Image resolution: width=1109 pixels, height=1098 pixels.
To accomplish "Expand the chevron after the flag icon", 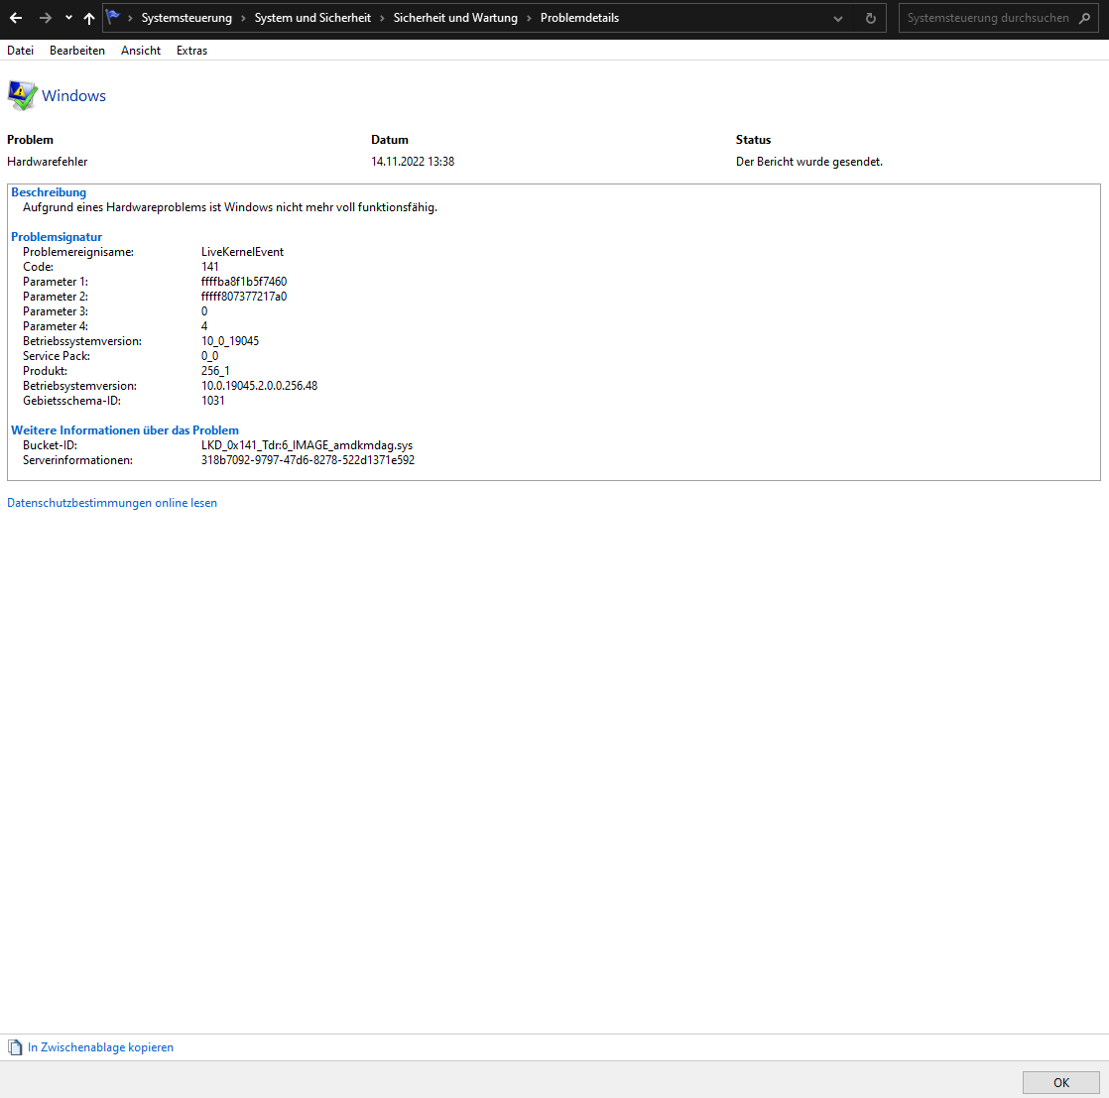I will (x=130, y=19).
